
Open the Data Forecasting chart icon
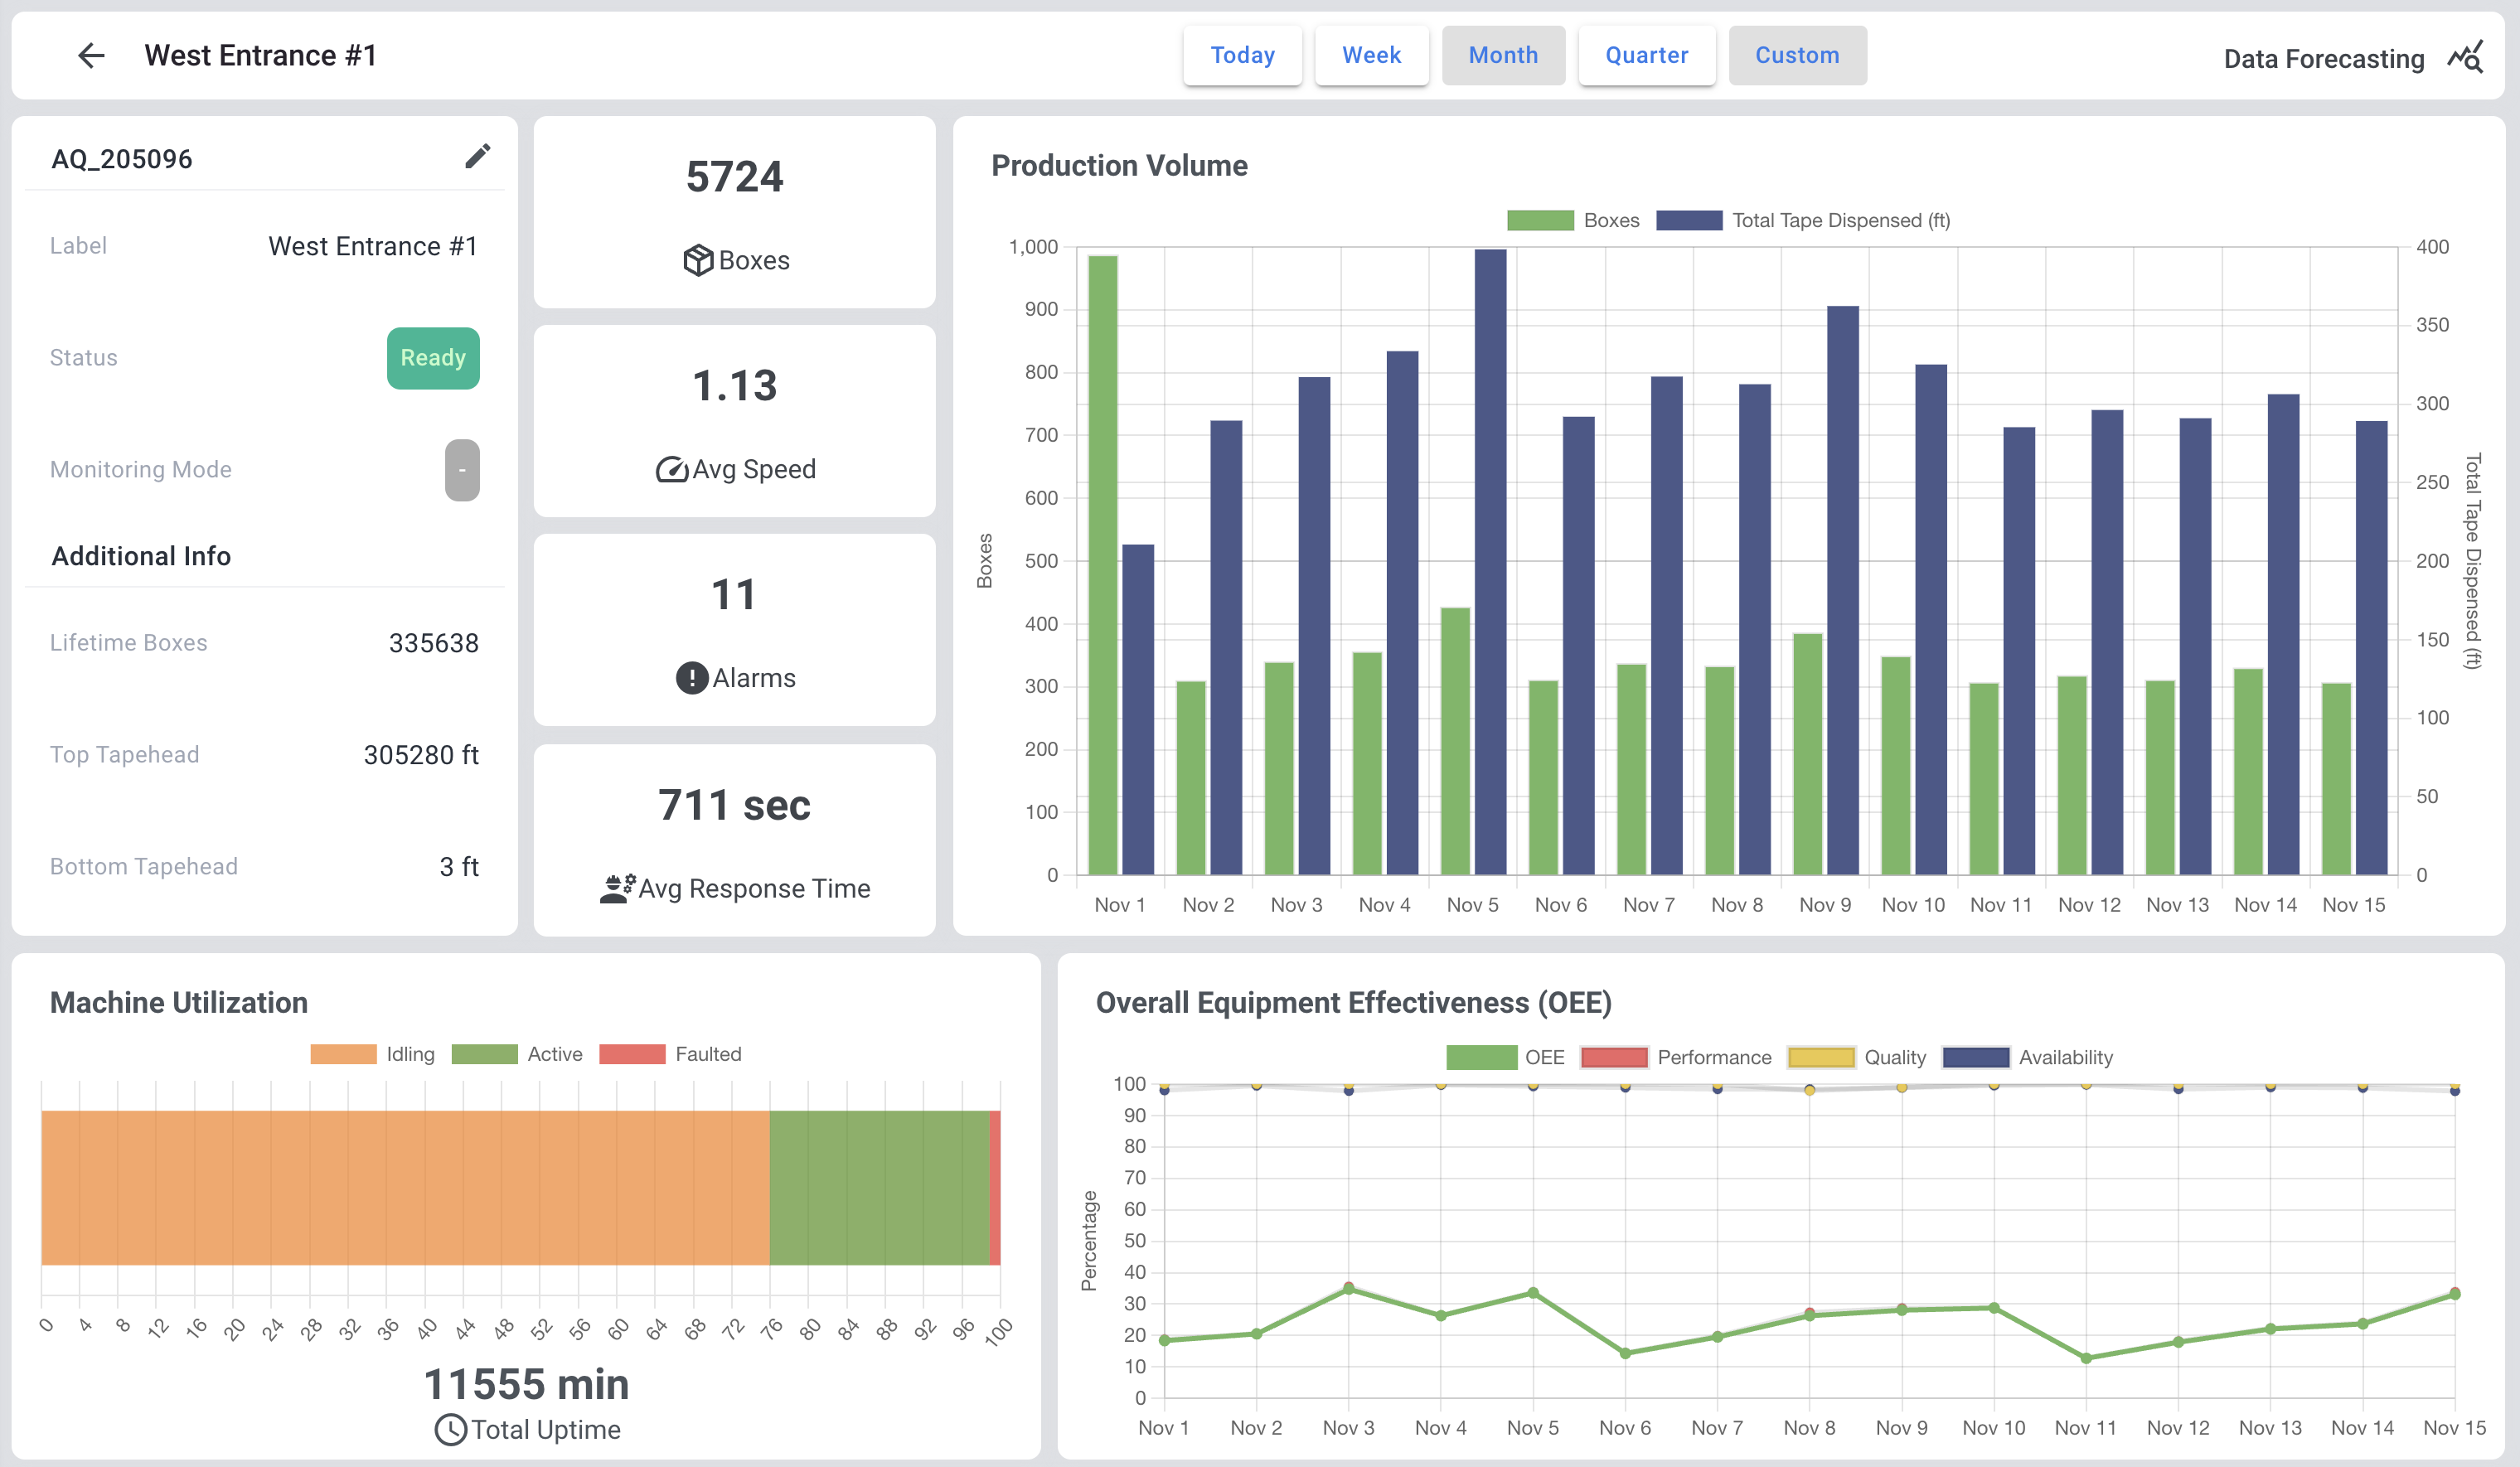2465,58
